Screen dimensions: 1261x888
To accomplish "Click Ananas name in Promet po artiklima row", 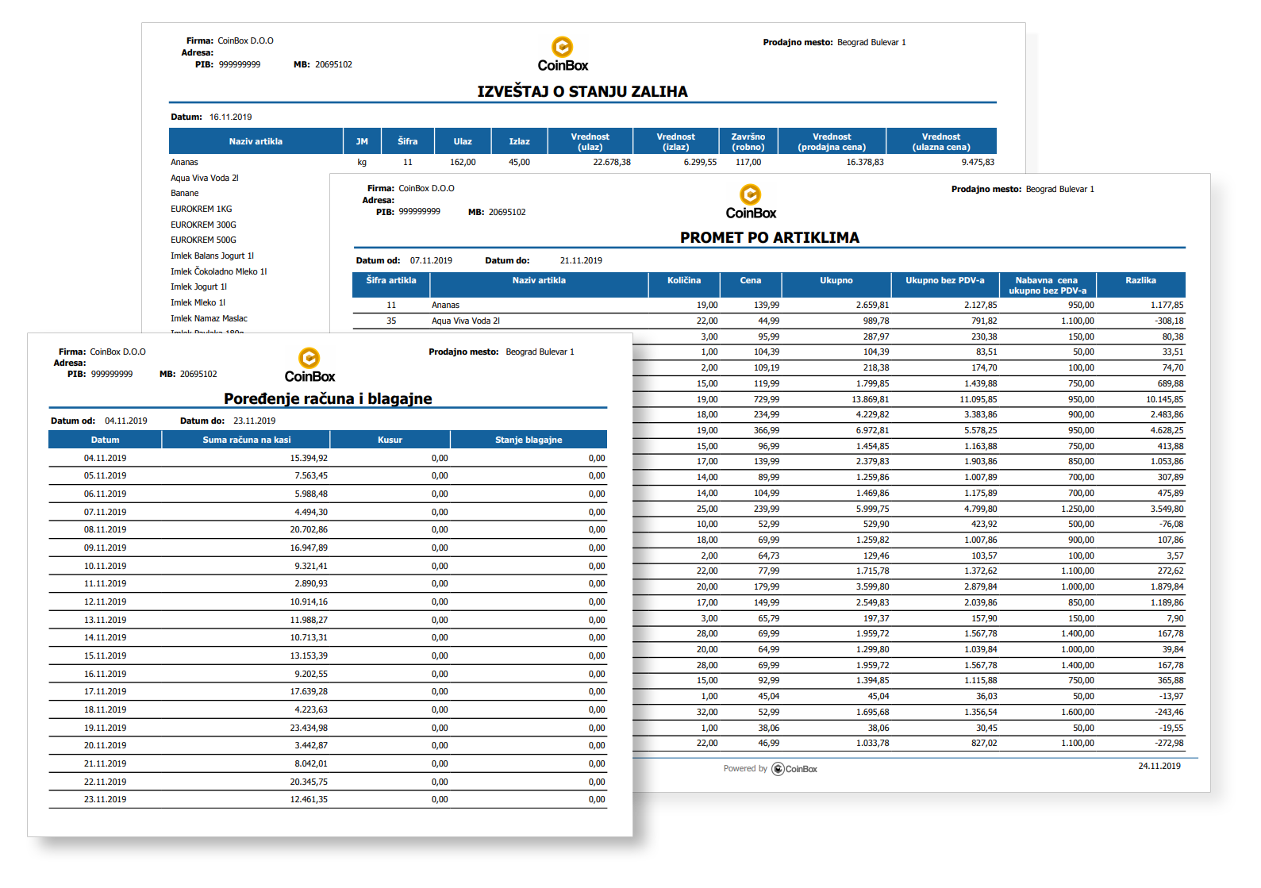I will 445,305.
